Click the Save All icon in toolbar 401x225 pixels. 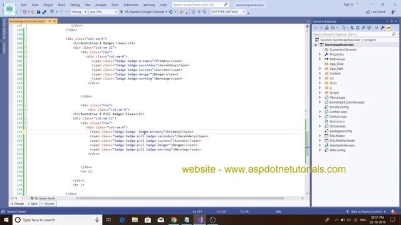(x=44, y=12)
